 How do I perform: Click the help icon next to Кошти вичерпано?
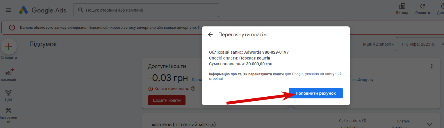click(x=193, y=89)
